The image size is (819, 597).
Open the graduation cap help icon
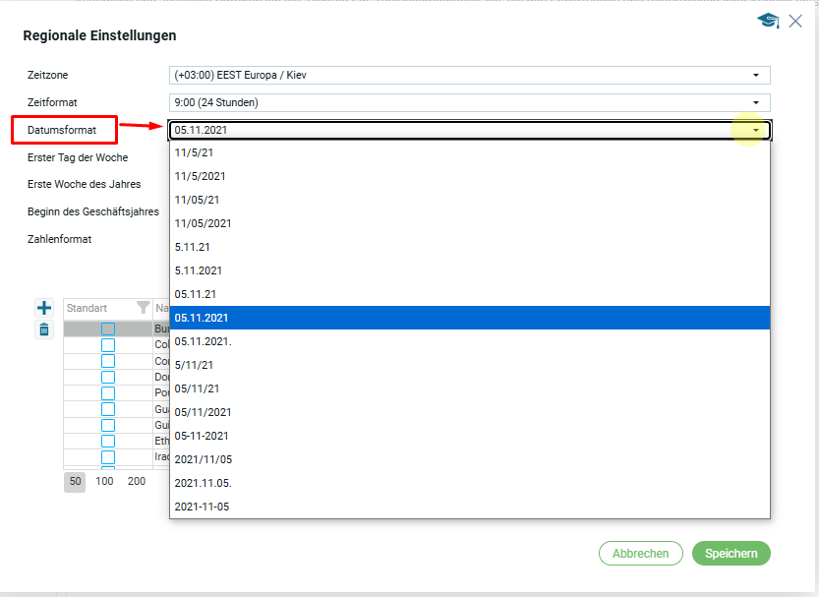tap(768, 21)
